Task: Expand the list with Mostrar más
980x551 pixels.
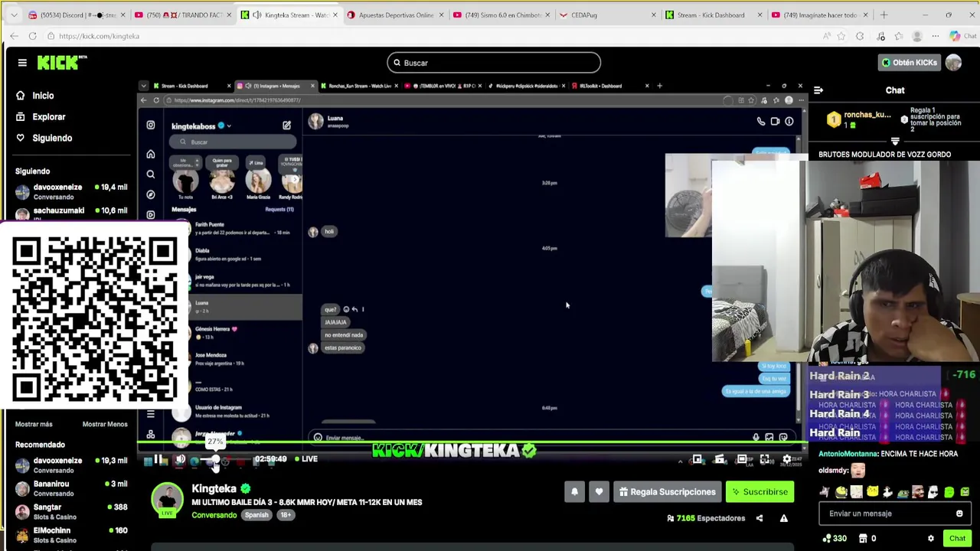Action: coord(34,424)
